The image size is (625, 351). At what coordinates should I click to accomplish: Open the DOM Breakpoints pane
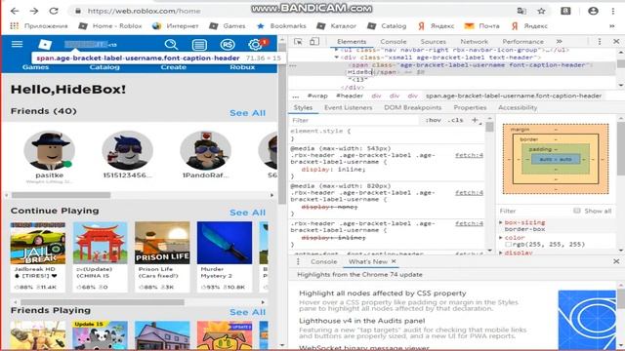pyautogui.click(x=412, y=107)
